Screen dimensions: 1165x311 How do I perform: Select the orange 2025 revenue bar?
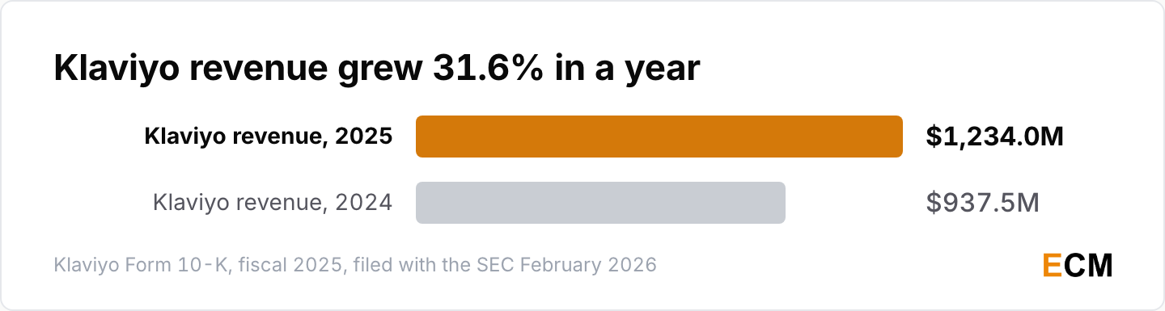coord(659,137)
